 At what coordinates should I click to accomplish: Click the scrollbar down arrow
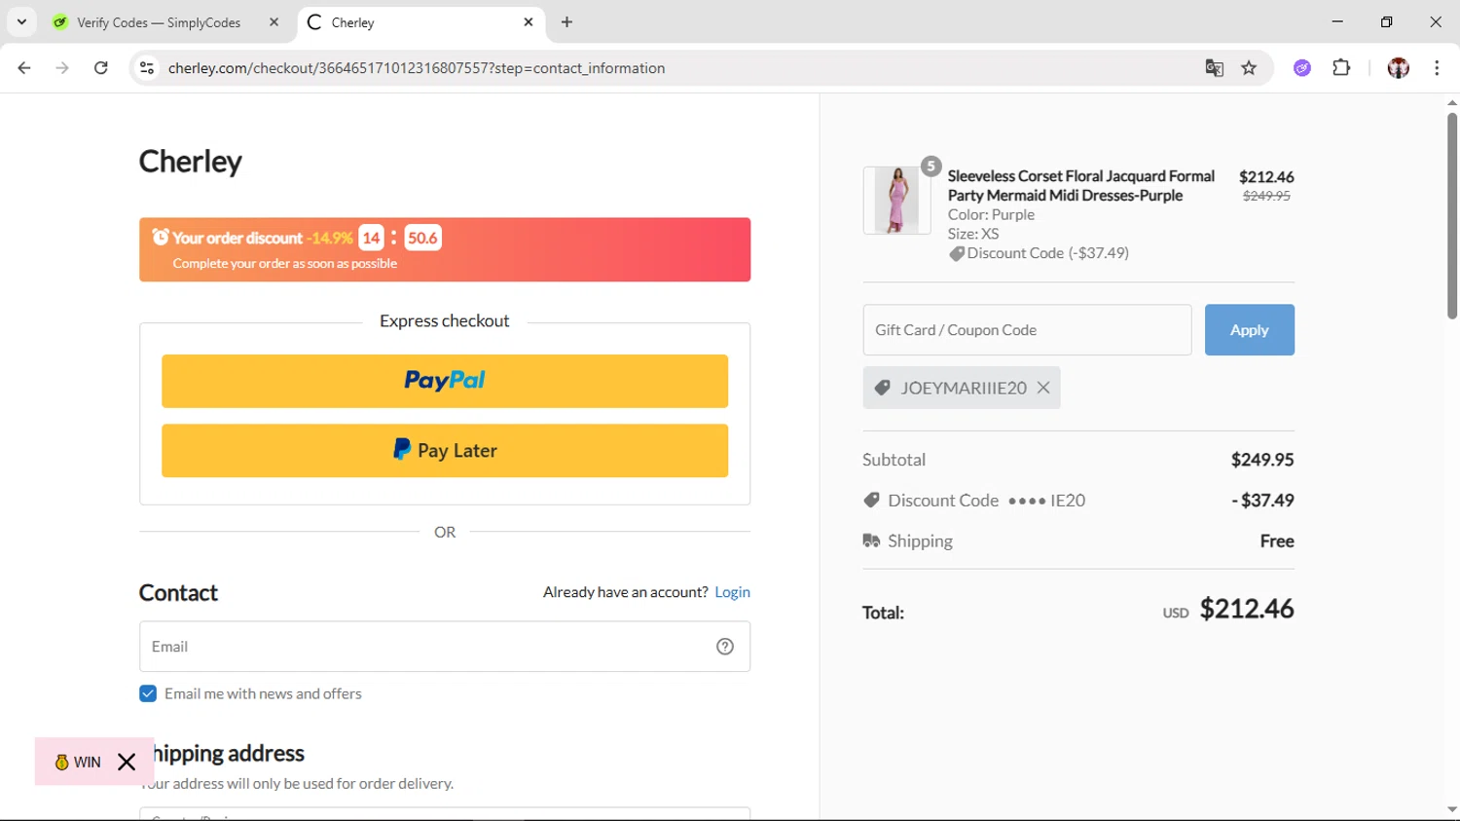tap(1451, 809)
